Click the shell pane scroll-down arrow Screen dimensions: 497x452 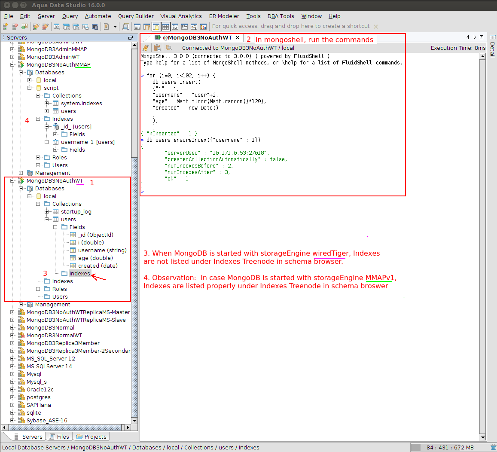pos(482,437)
